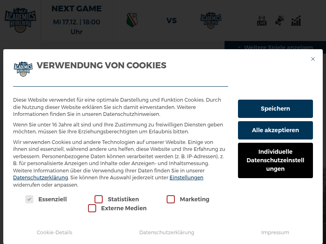Open the statistics bar chart icon

(296, 20)
